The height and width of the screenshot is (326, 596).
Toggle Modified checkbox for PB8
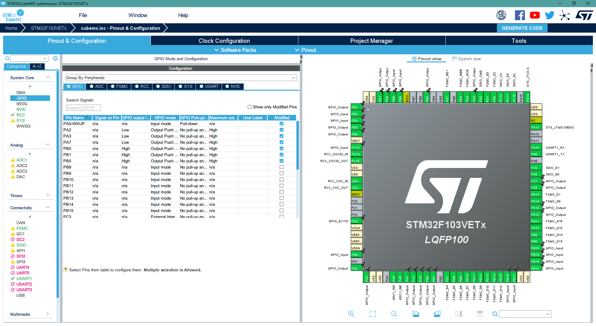[282, 167]
